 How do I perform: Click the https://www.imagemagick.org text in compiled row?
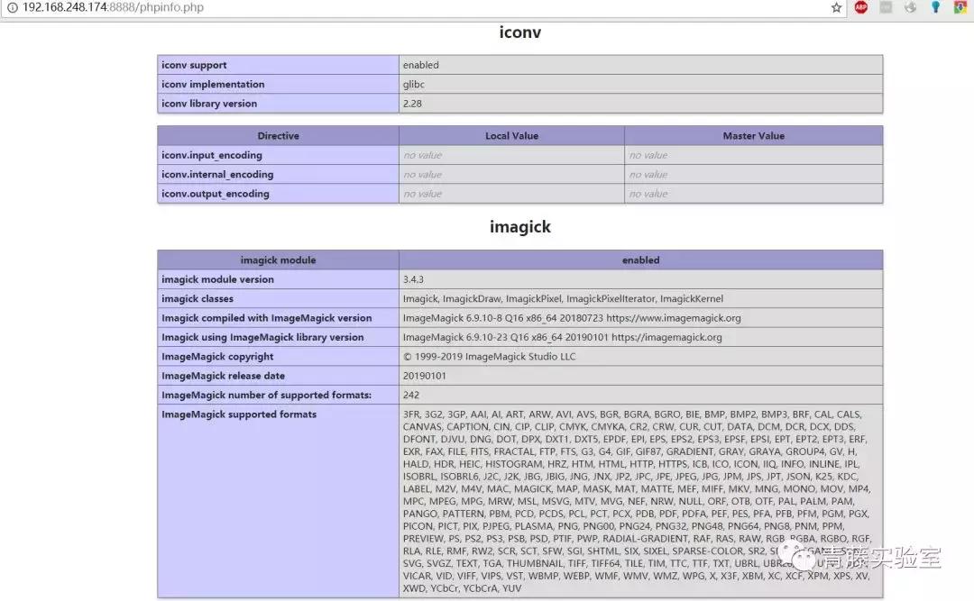tap(674, 318)
